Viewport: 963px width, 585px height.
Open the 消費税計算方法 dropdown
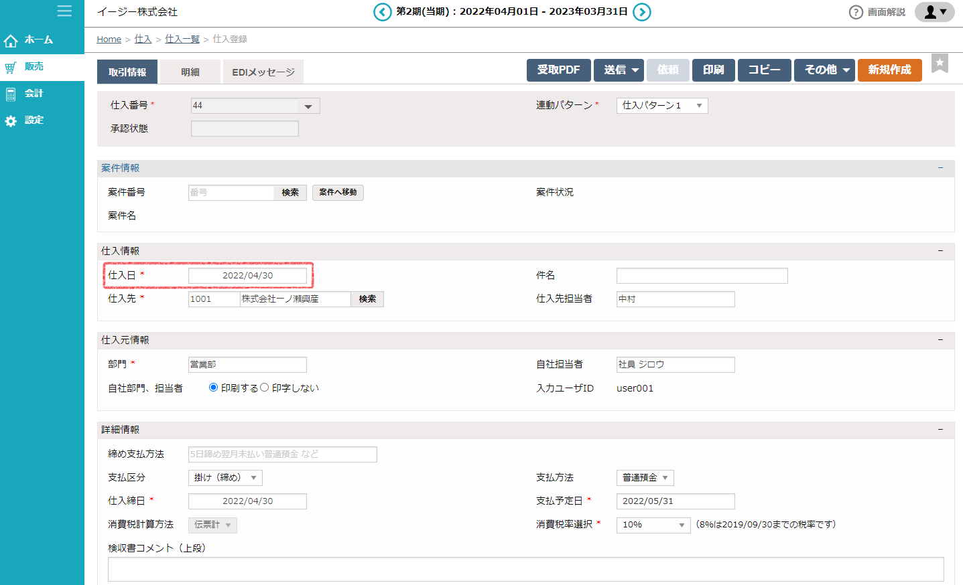212,525
